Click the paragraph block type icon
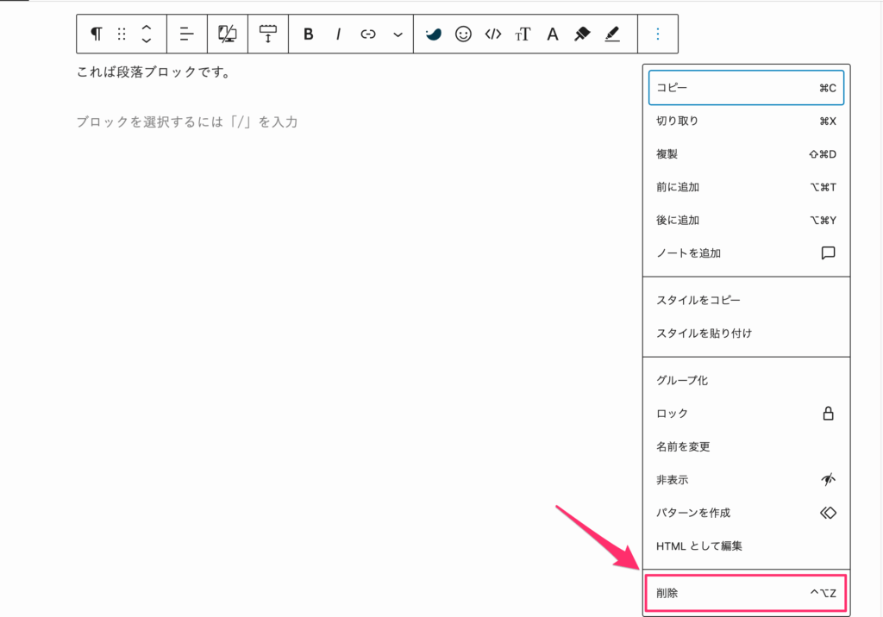This screenshot has height=617, width=883. [x=95, y=34]
